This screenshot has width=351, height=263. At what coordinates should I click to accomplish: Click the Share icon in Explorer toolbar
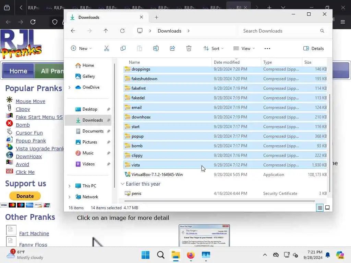point(172,48)
